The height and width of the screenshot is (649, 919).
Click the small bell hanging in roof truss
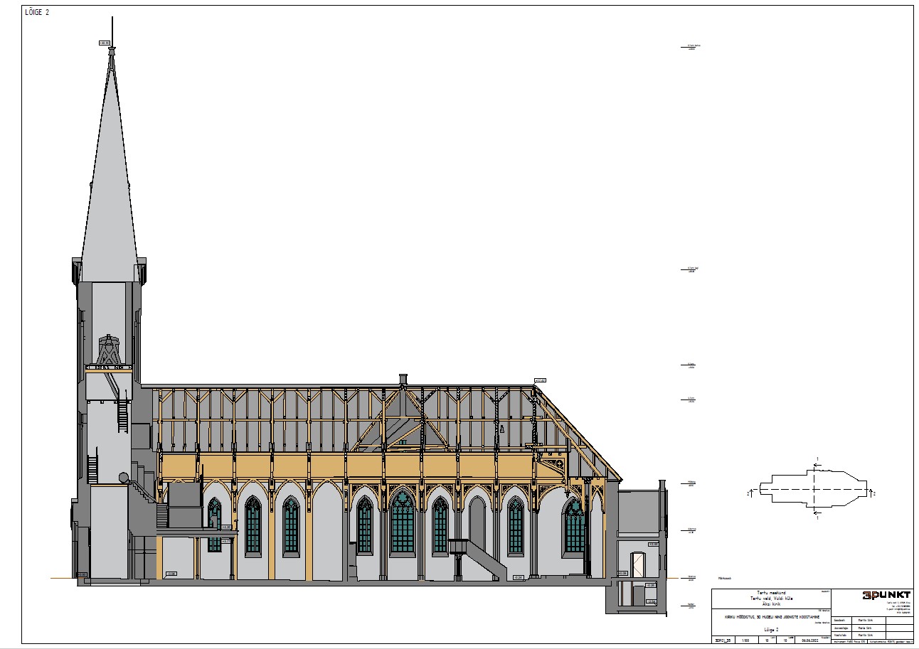point(502,429)
